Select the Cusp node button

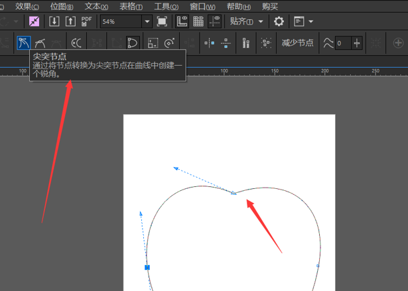click(x=24, y=42)
